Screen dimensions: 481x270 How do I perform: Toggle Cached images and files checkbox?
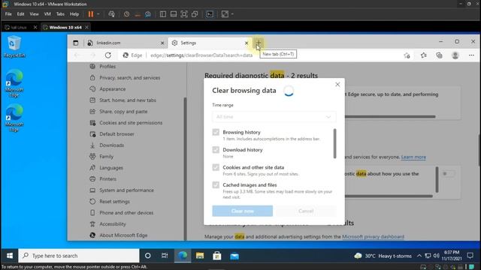216,185
